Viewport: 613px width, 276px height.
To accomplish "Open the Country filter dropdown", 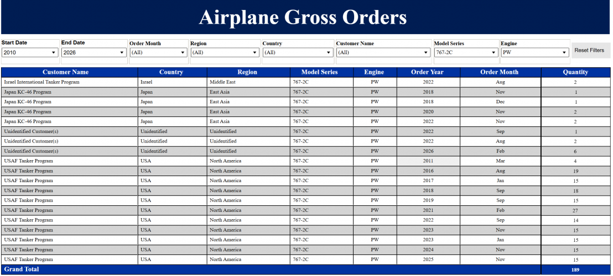I will (x=298, y=52).
